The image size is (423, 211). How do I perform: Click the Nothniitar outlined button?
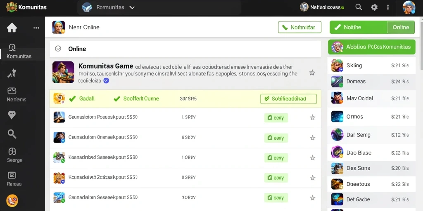coord(299,27)
